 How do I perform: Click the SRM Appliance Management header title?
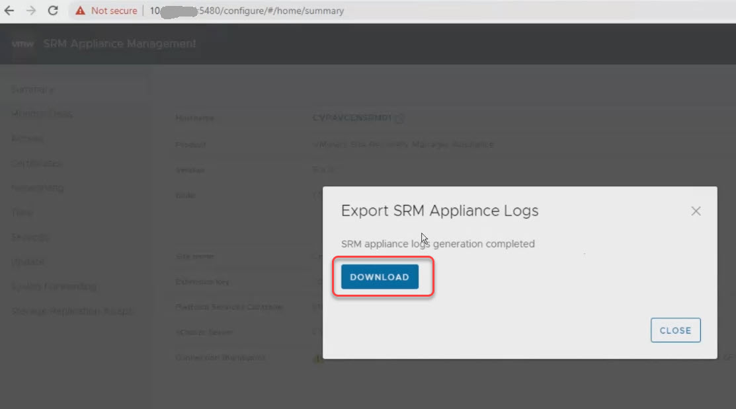coord(120,44)
